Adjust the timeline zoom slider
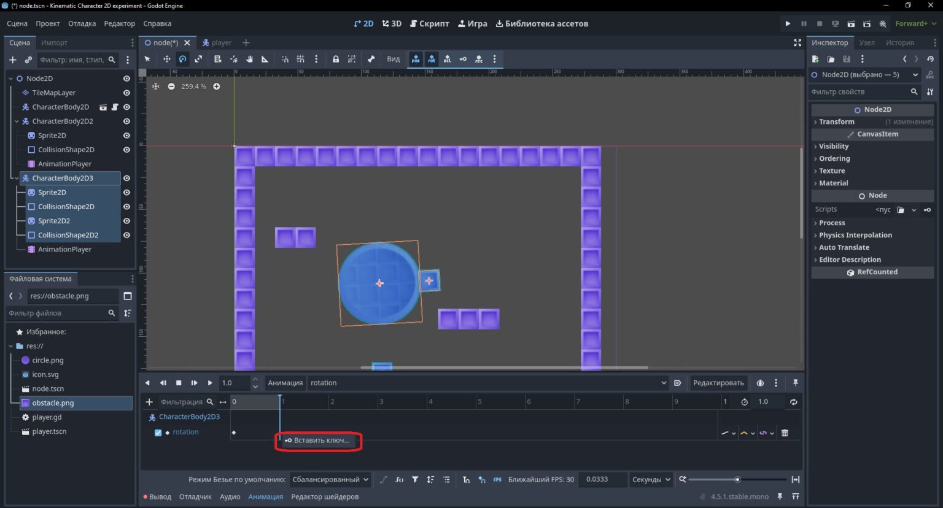 [737, 479]
